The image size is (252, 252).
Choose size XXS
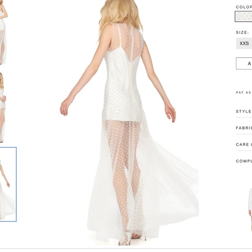(244, 43)
